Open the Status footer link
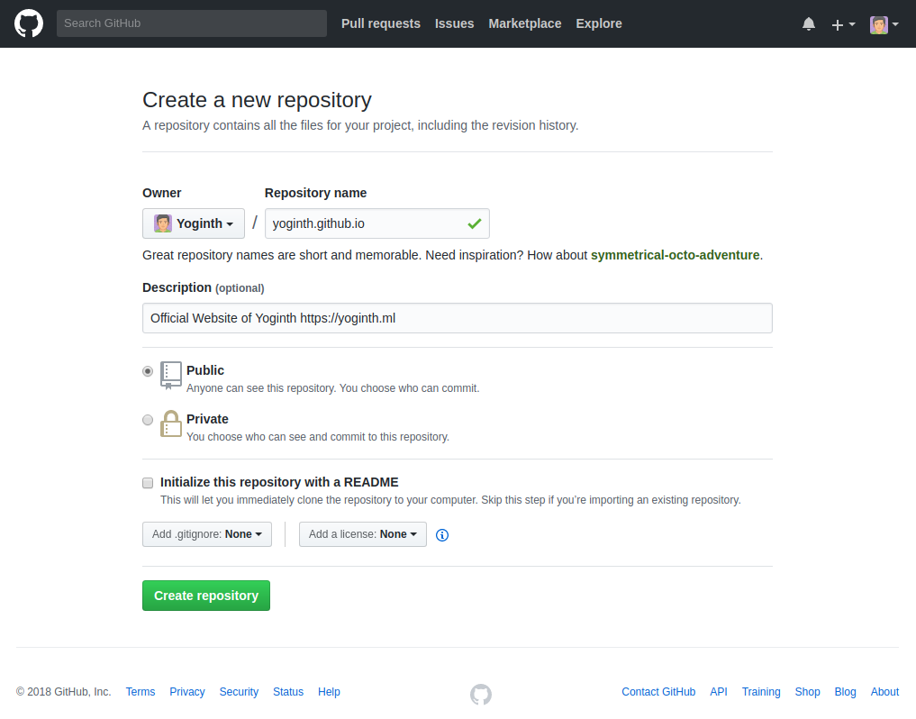Screen dimensions: 916x719 click(288, 692)
